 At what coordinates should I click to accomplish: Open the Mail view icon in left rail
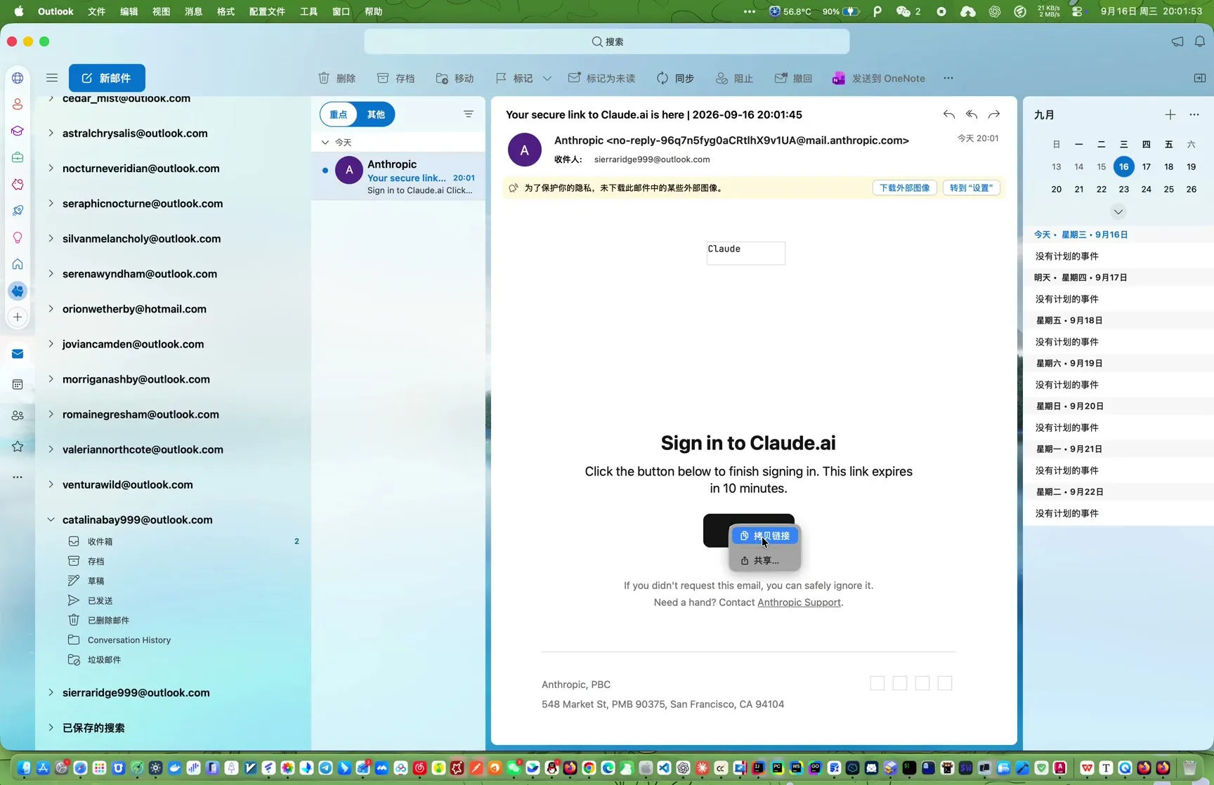click(18, 354)
